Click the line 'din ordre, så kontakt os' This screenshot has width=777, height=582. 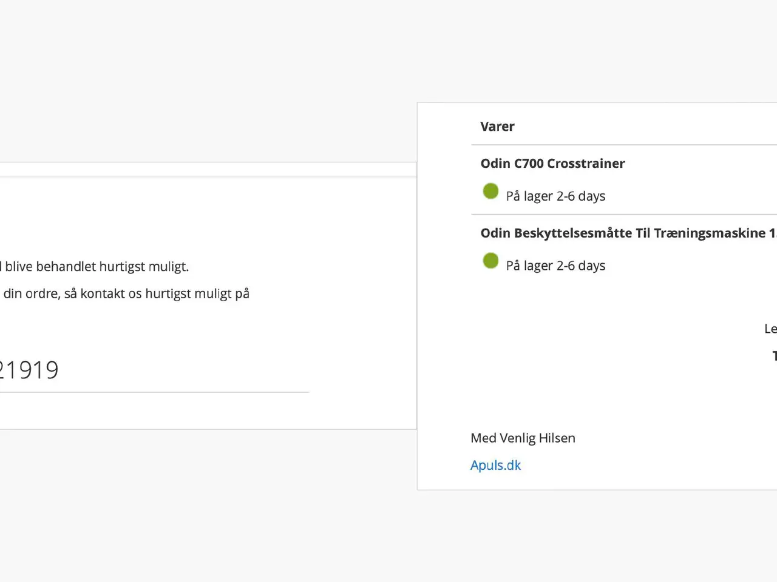coord(125,294)
